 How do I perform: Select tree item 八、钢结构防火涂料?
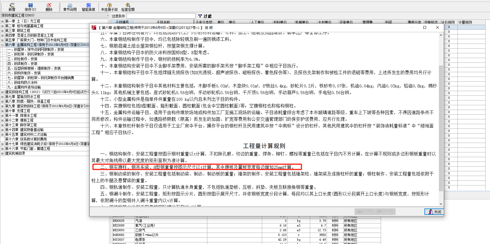tap(22, 83)
